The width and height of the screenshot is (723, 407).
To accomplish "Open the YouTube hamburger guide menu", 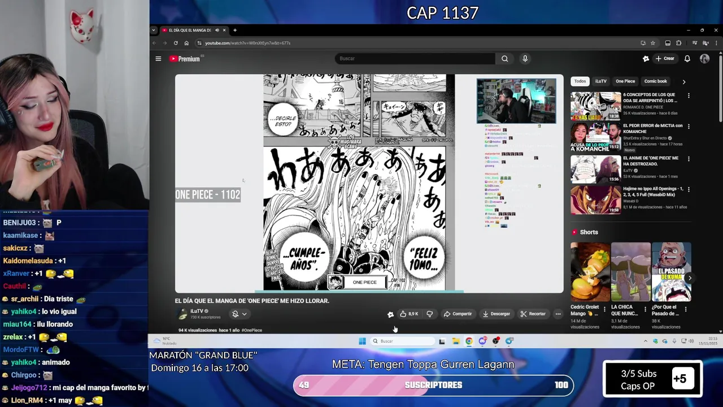I will coord(158,59).
